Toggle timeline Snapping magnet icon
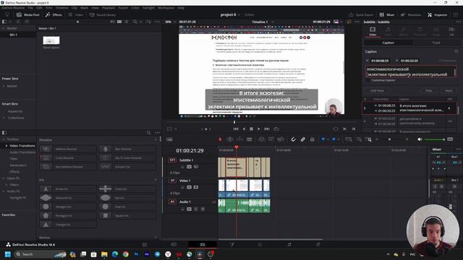Viewport: 463px width, 260px height. pos(293,139)
